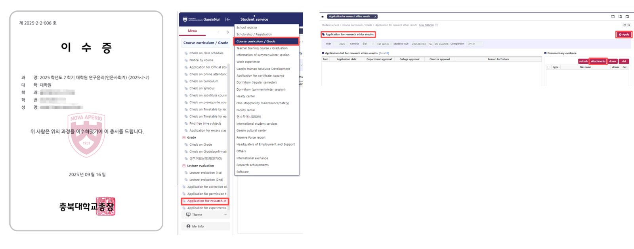Click the icon beside Check on class schedule

pyautogui.click(x=186, y=53)
